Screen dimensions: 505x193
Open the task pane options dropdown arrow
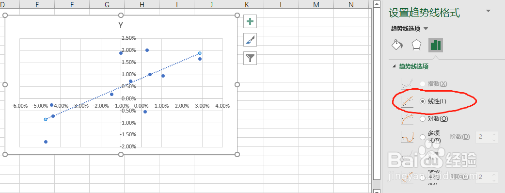pos(488,11)
